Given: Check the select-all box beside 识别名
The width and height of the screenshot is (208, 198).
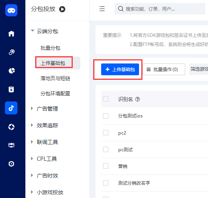Looking at the screenshot, I should pyautogui.click(x=106, y=99).
